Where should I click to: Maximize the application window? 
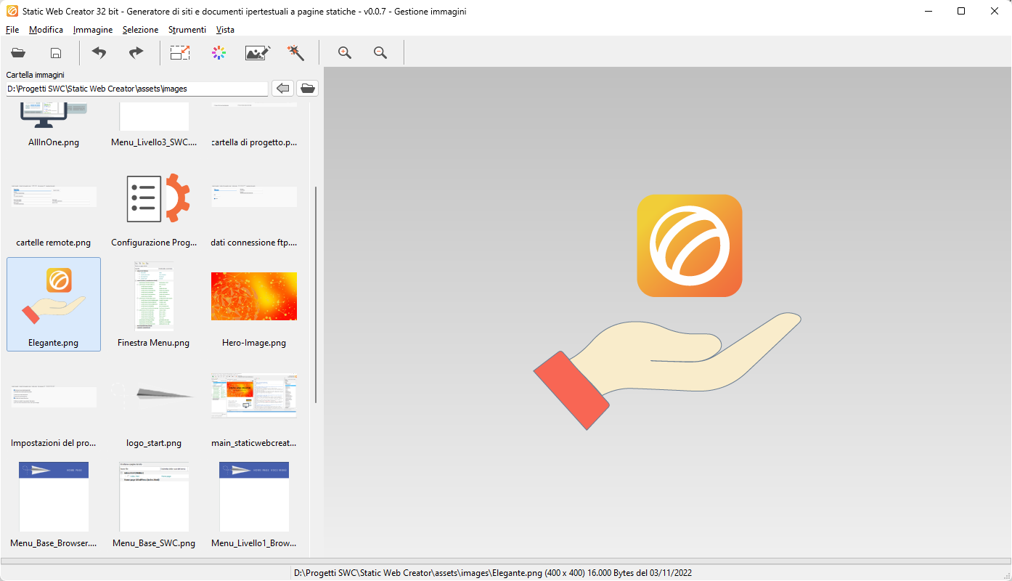tap(961, 11)
